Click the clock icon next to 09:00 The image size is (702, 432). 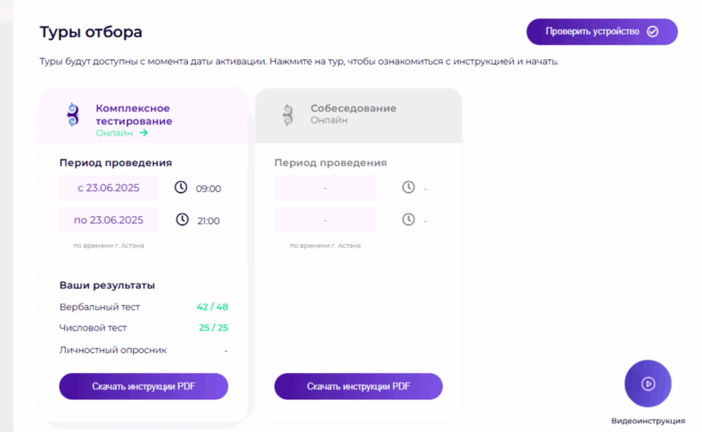(x=182, y=187)
